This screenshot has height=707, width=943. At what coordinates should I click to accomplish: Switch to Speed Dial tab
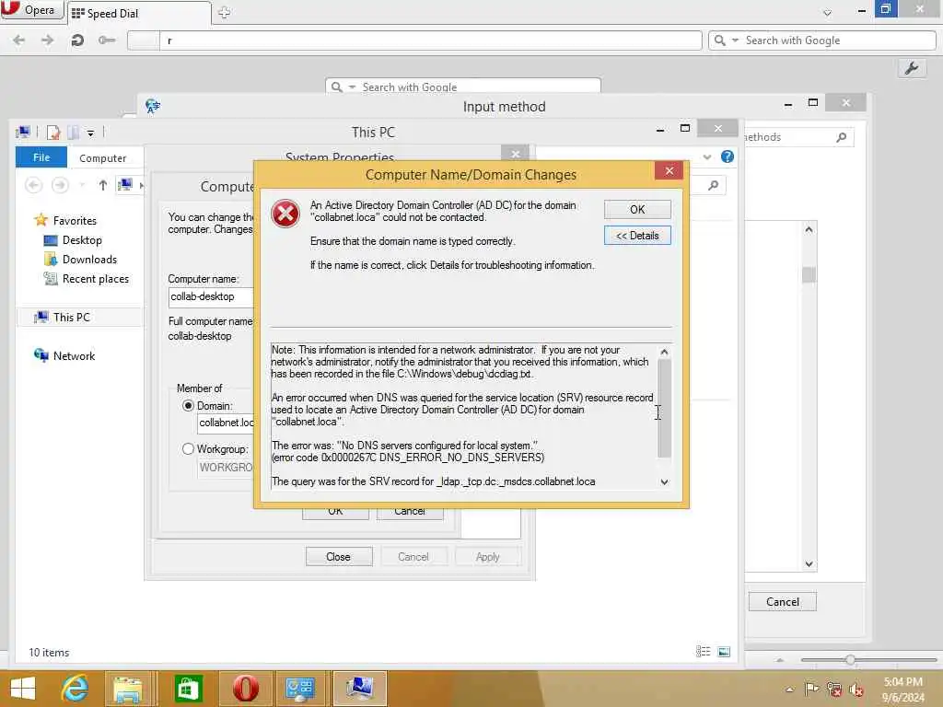[x=139, y=13]
